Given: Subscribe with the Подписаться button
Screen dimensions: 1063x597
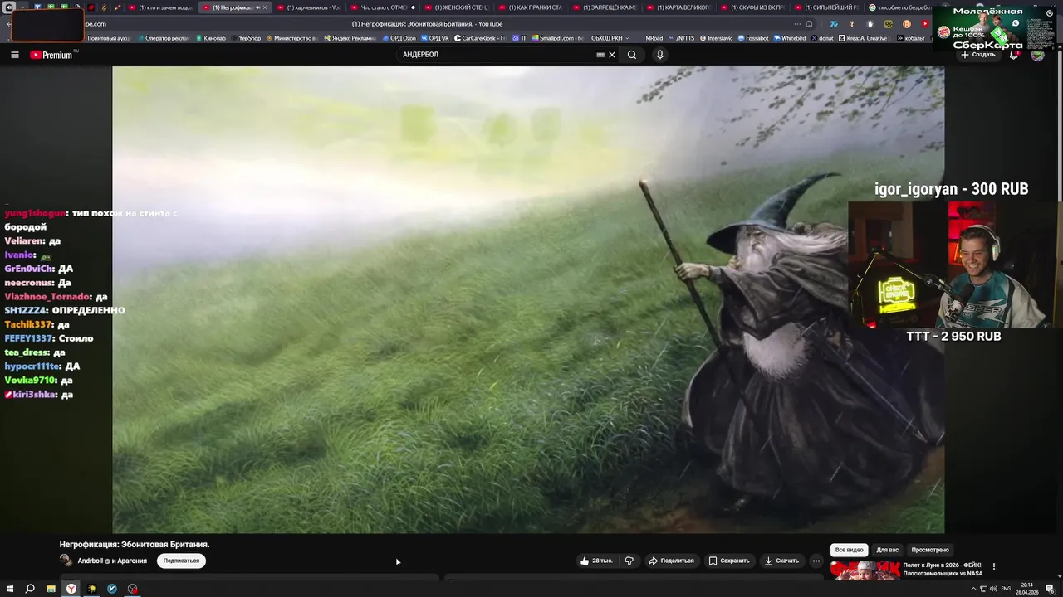Looking at the screenshot, I should pyautogui.click(x=181, y=561).
